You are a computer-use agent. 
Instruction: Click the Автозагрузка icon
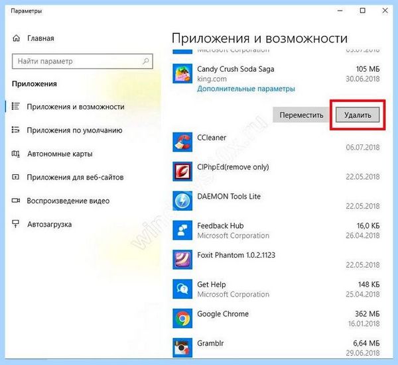[15, 224]
